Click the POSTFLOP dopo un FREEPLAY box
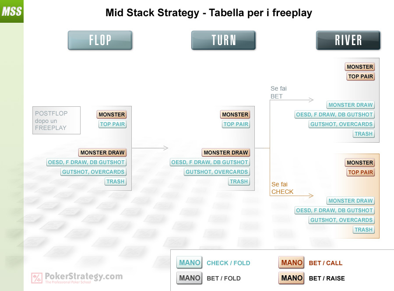This screenshot has width=394, height=291. click(56, 120)
